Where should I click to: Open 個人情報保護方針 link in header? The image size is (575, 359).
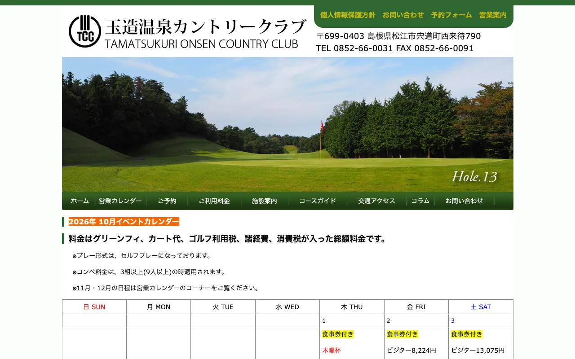(348, 15)
